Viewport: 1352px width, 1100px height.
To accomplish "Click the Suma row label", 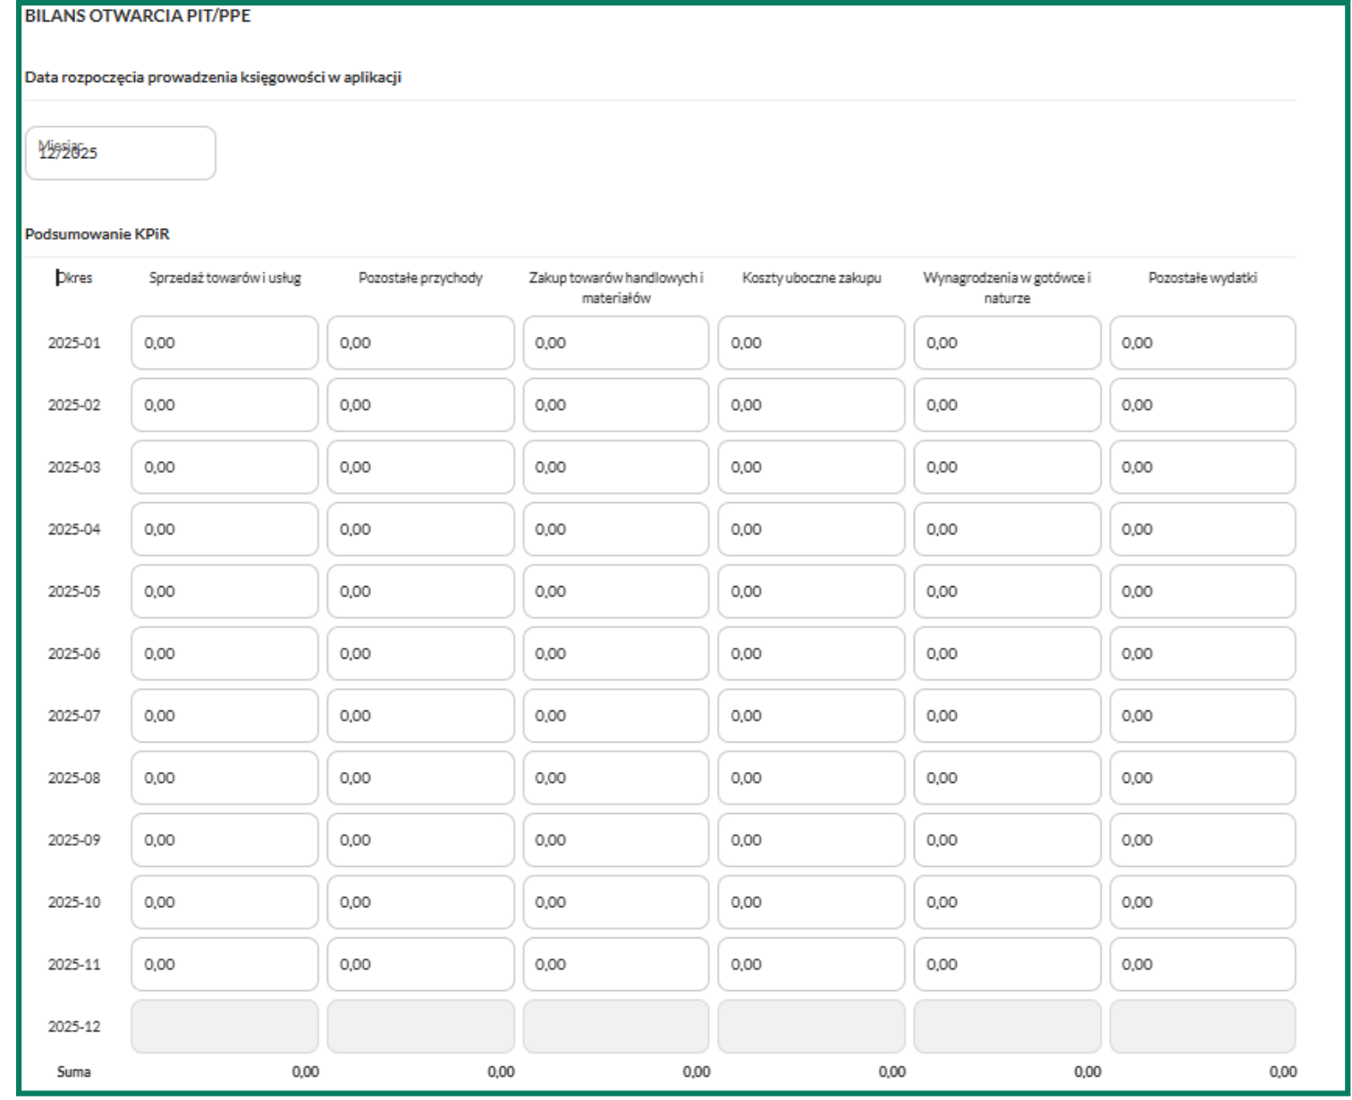I will click(x=74, y=1071).
